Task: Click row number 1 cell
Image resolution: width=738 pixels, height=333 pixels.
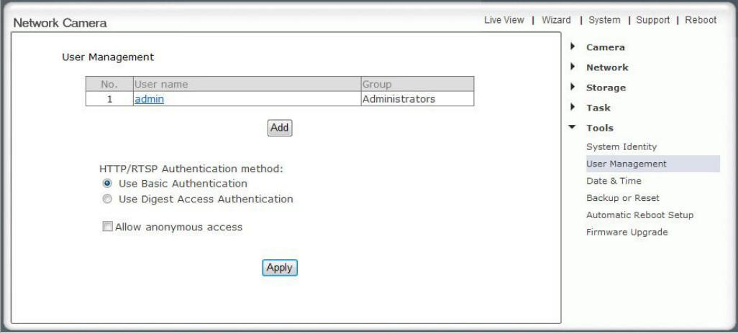Action: [x=109, y=99]
